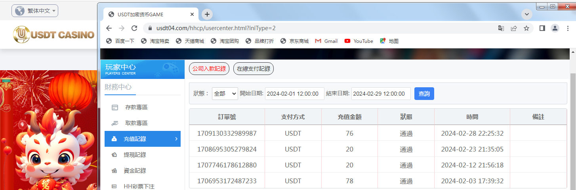Click the 查詢 search button

pyautogui.click(x=424, y=94)
